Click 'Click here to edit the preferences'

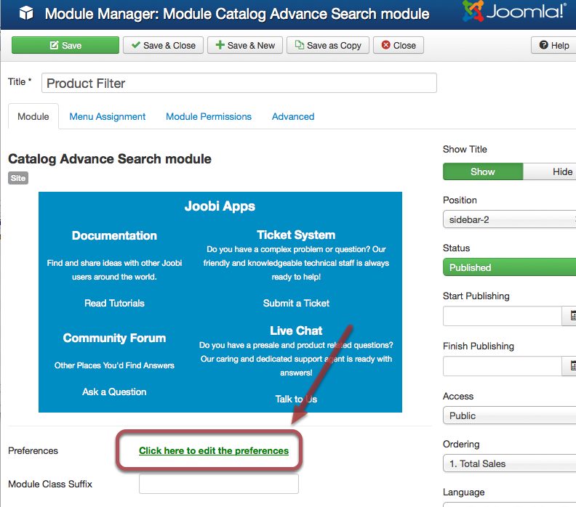click(x=214, y=450)
